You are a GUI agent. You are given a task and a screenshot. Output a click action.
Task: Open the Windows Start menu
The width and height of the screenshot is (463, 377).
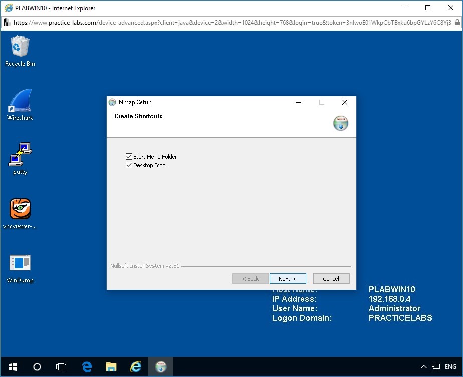tap(13, 367)
